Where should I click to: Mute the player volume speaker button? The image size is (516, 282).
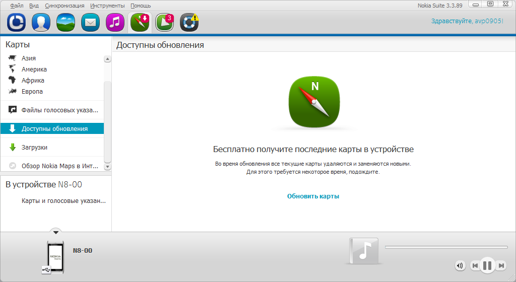[x=461, y=265]
